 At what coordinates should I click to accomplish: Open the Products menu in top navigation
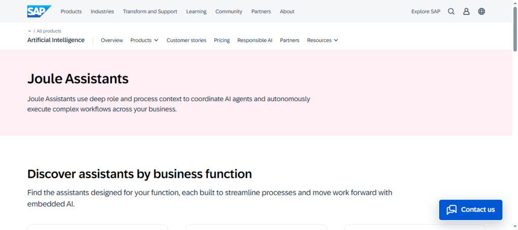tap(71, 12)
